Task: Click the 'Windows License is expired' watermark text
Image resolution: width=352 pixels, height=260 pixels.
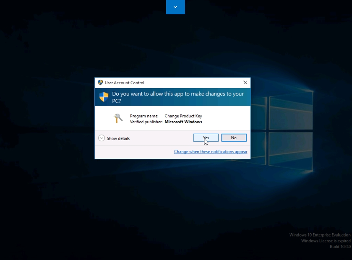Action: [326, 241]
